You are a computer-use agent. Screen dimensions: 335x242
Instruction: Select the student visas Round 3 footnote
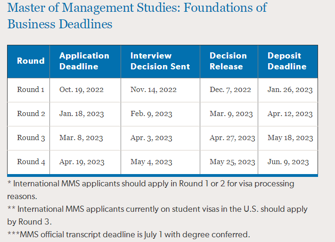[157, 214]
